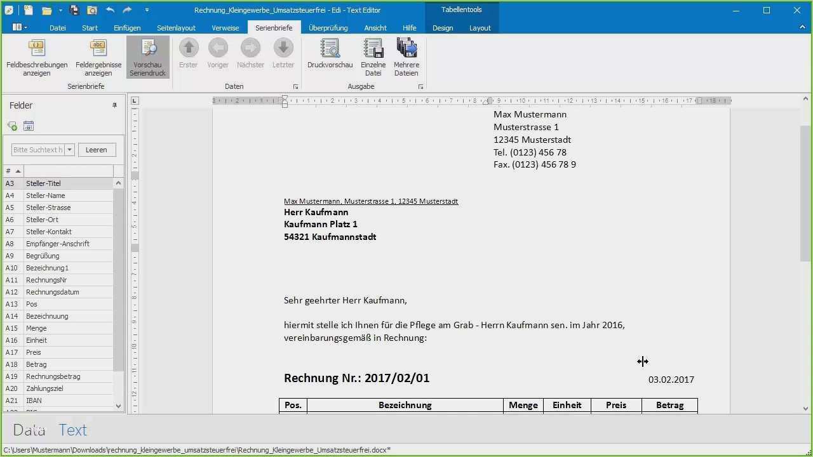Click Feldergebnisse anzeigen icon
Screen dimensions: 813x457
(x=98, y=49)
